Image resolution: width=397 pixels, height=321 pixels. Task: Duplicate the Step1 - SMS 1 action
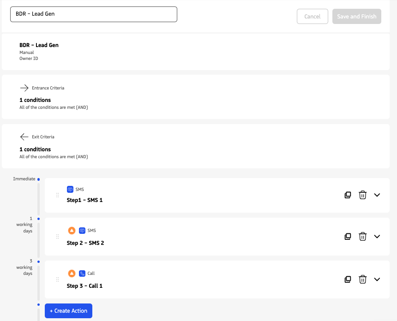point(348,195)
